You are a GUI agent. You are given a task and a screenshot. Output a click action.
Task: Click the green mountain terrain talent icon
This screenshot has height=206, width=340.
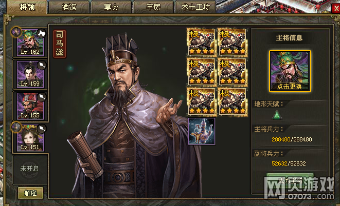[x=277, y=115]
